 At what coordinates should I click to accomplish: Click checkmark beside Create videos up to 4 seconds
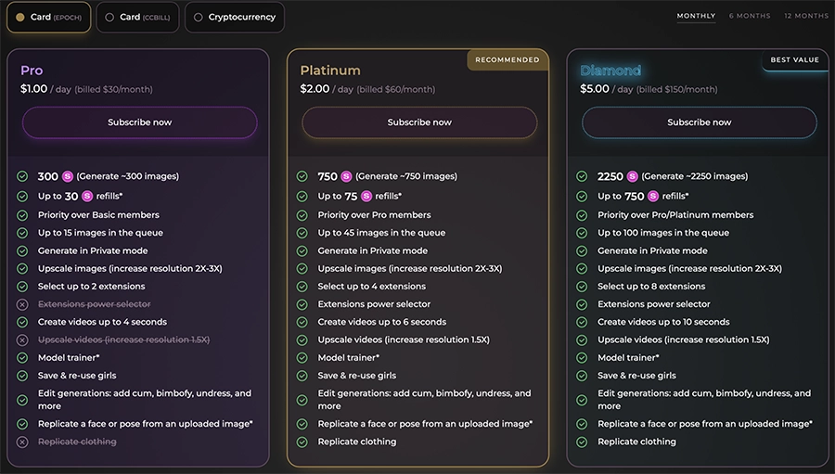coord(22,322)
